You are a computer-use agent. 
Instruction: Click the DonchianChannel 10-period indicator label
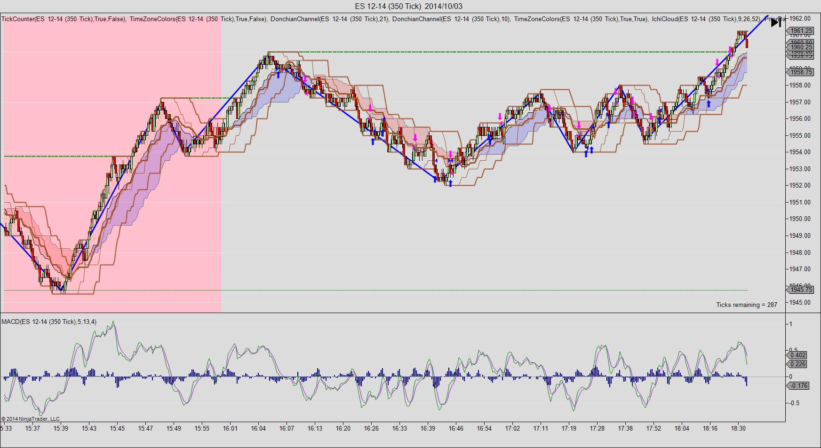[451, 19]
